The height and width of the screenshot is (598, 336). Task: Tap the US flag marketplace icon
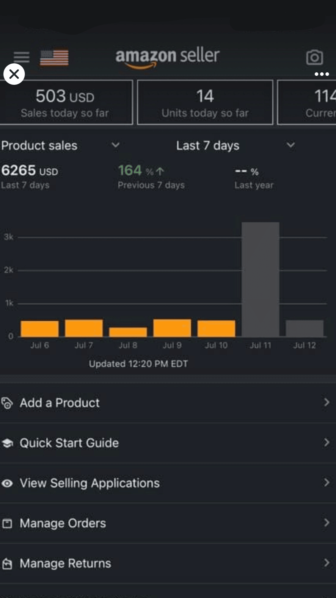point(54,57)
